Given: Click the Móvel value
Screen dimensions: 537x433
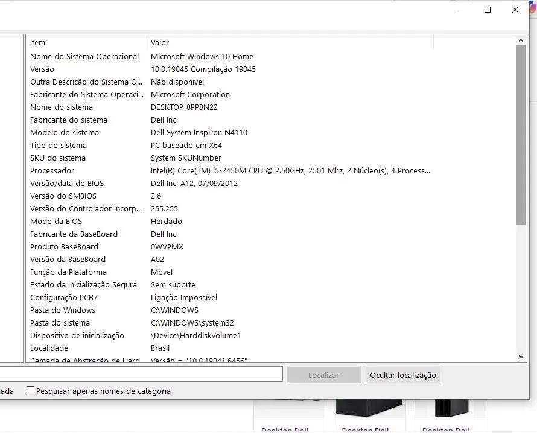Looking at the screenshot, I should (x=162, y=272).
